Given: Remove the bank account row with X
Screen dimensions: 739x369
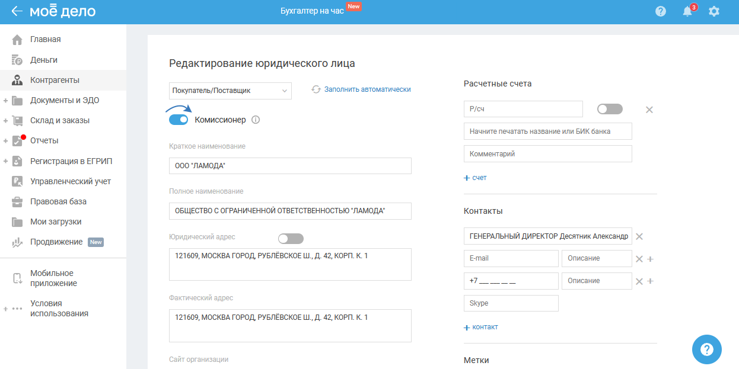Looking at the screenshot, I should coord(649,110).
